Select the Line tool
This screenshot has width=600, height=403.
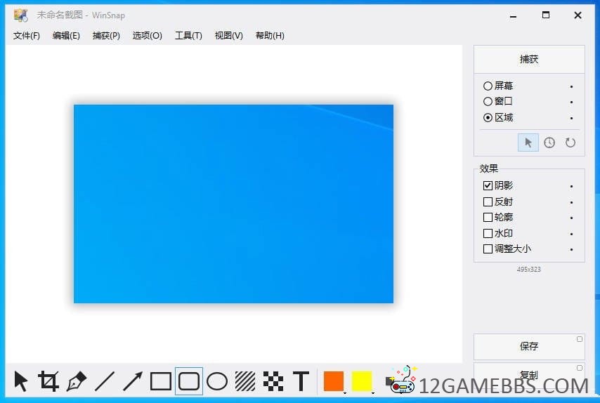(x=105, y=381)
